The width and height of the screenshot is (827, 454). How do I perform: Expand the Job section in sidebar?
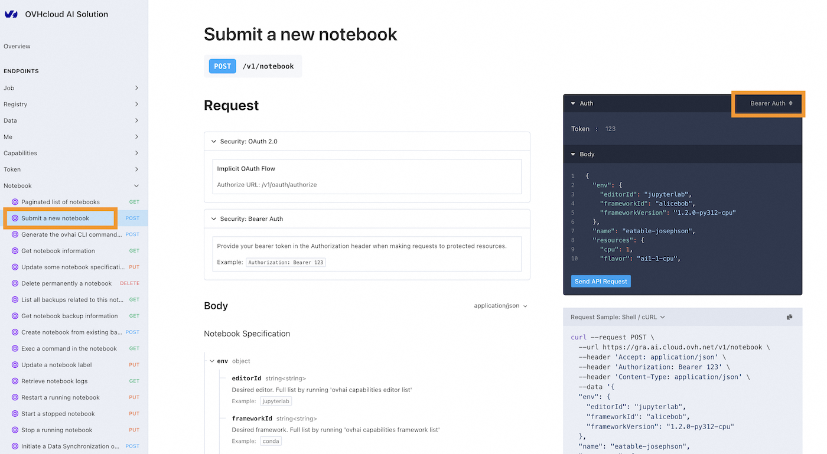(136, 87)
